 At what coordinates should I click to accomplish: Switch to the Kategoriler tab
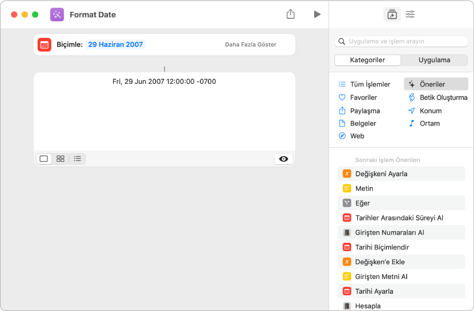pos(368,60)
